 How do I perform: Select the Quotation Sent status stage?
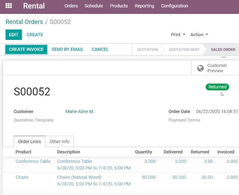184,50
